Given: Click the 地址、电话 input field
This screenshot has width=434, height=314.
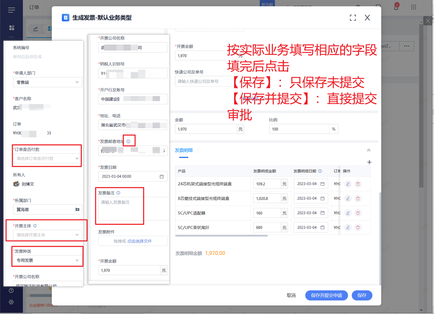Looking at the screenshot, I should (133, 125).
